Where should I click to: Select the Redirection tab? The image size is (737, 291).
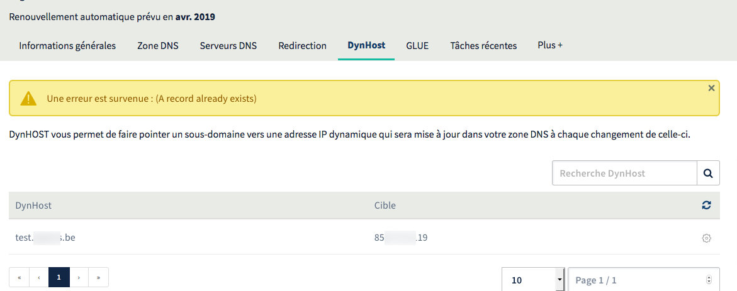tap(302, 46)
